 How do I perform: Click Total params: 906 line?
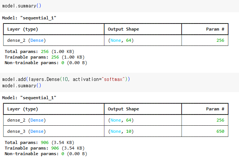(x=39, y=142)
